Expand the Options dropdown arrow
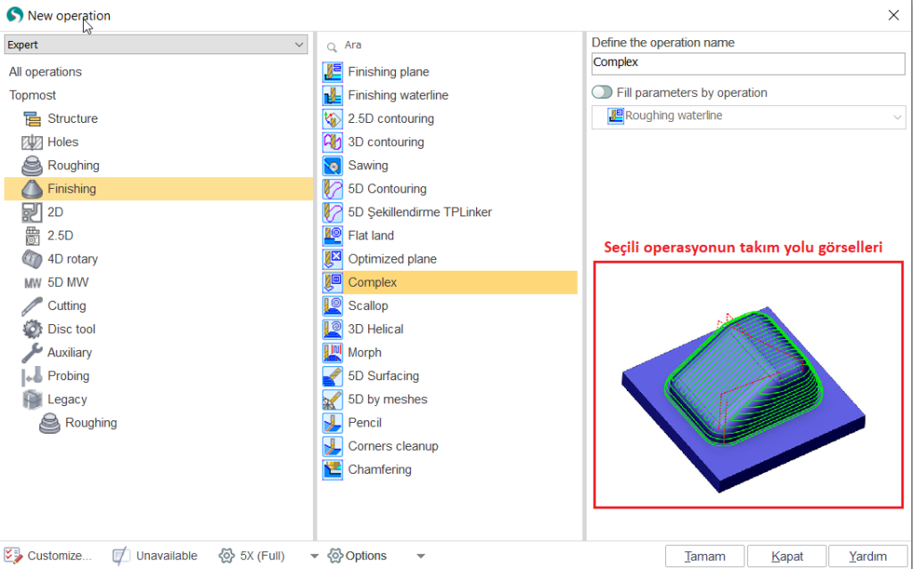 click(421, 557)
